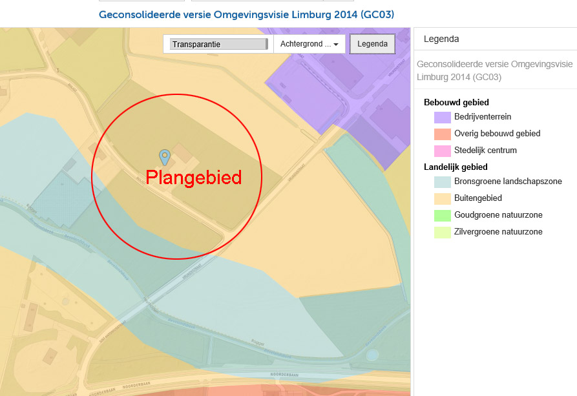Click the Stedelijk centrum pink swatch
577x396 pixels.
pyautogui.click(x=443, y=151)
